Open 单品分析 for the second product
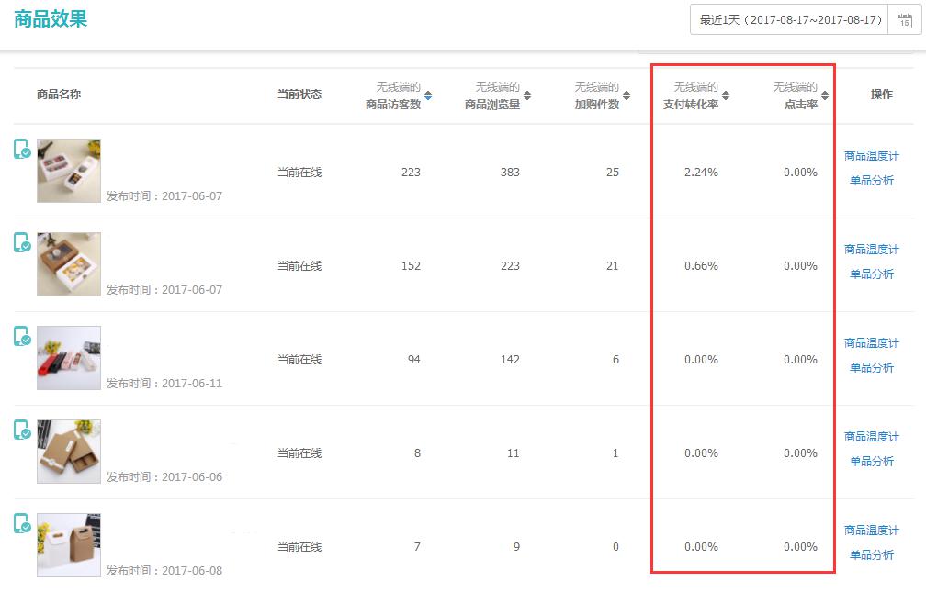Screen dimensions: 926x592 tap(871, 274)
